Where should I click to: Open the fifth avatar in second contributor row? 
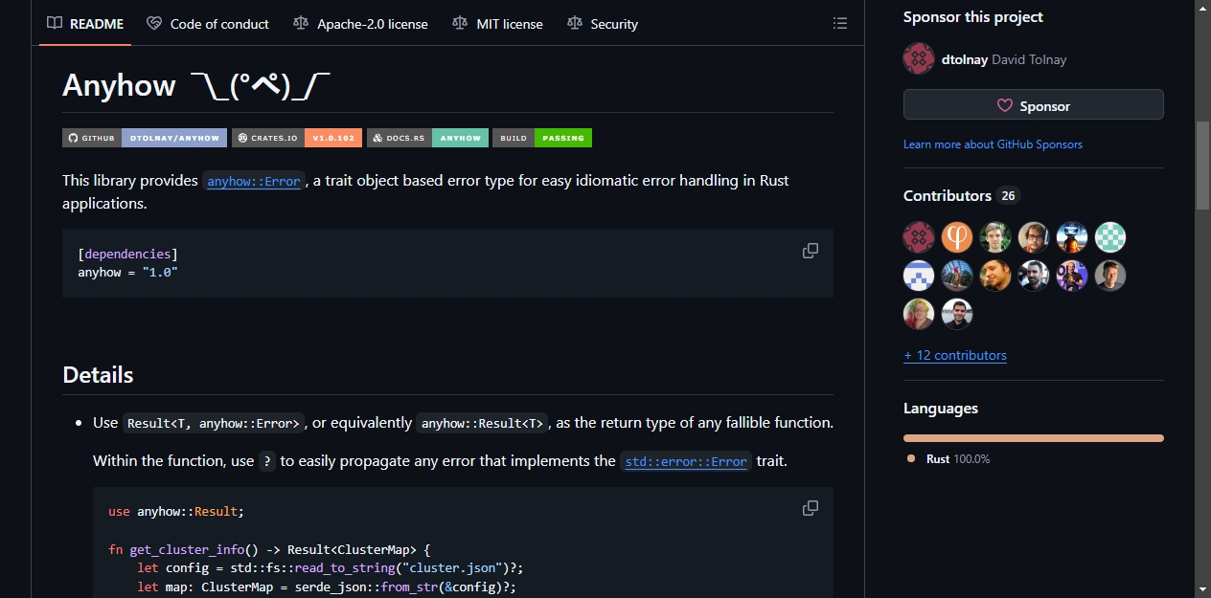click(1072, 276)
